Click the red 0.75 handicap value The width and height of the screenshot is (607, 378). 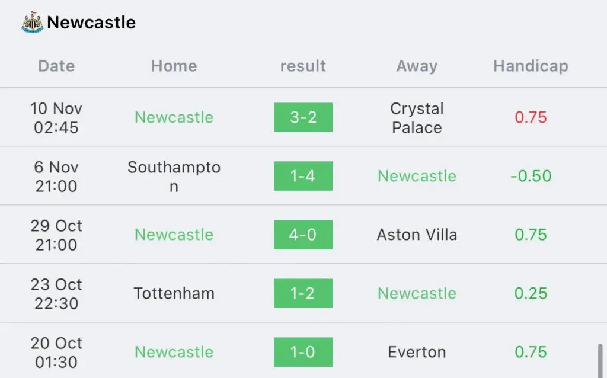(x=531, y=117)
